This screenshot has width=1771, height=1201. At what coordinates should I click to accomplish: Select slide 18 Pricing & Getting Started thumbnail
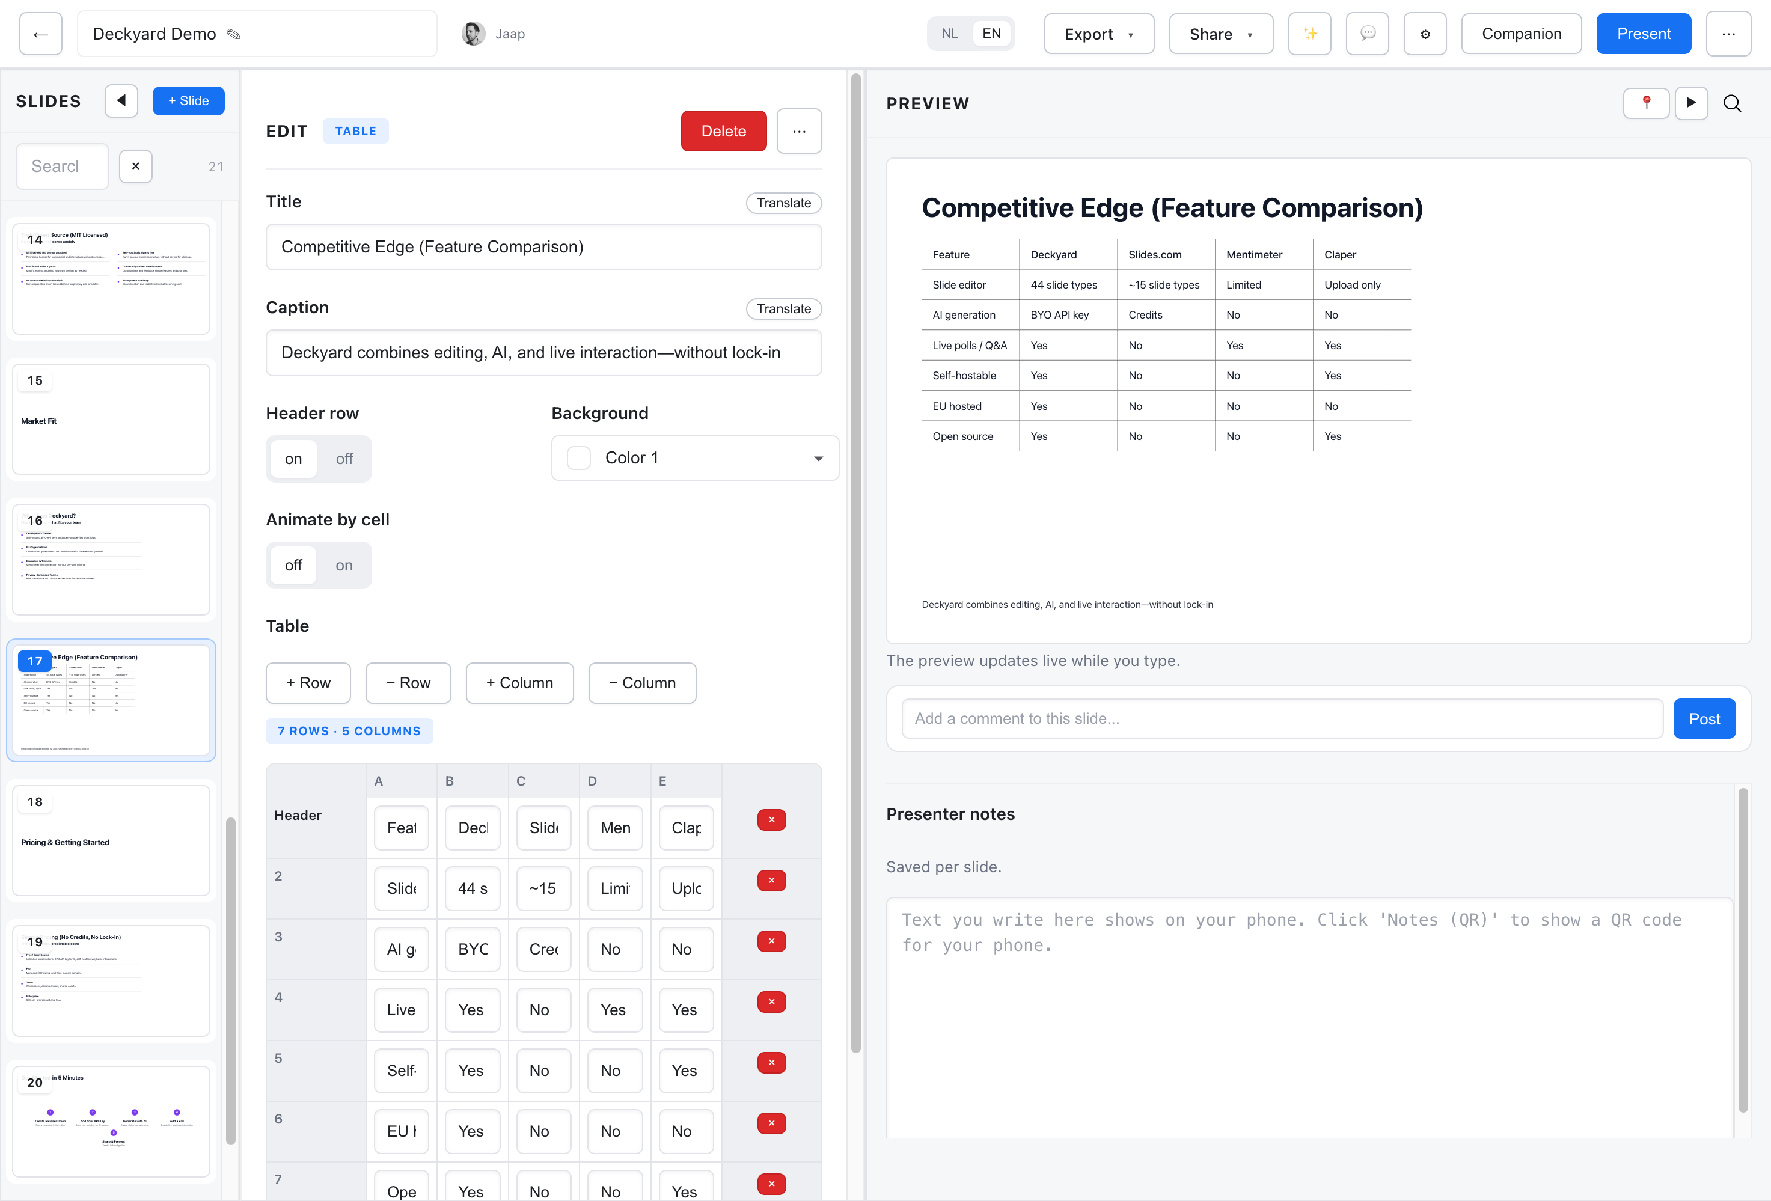[111, 840]
